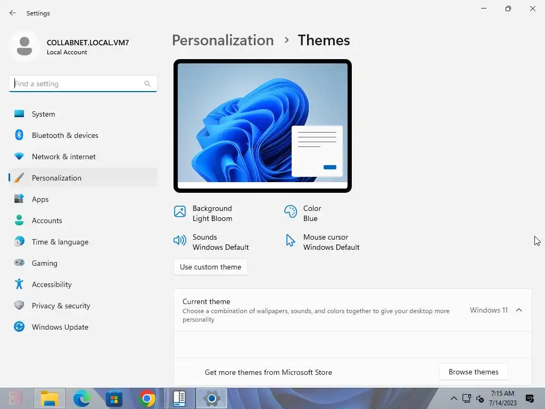Open Privacy & security settings
545x409 pixels.
[x=82, y=306]
